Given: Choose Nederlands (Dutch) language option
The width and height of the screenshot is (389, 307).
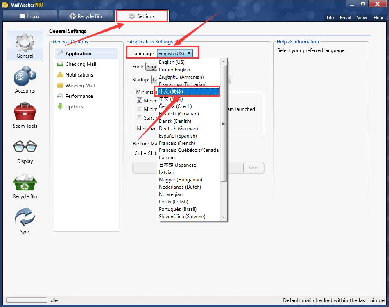Looking at the screenshot, I should [189, 187].
